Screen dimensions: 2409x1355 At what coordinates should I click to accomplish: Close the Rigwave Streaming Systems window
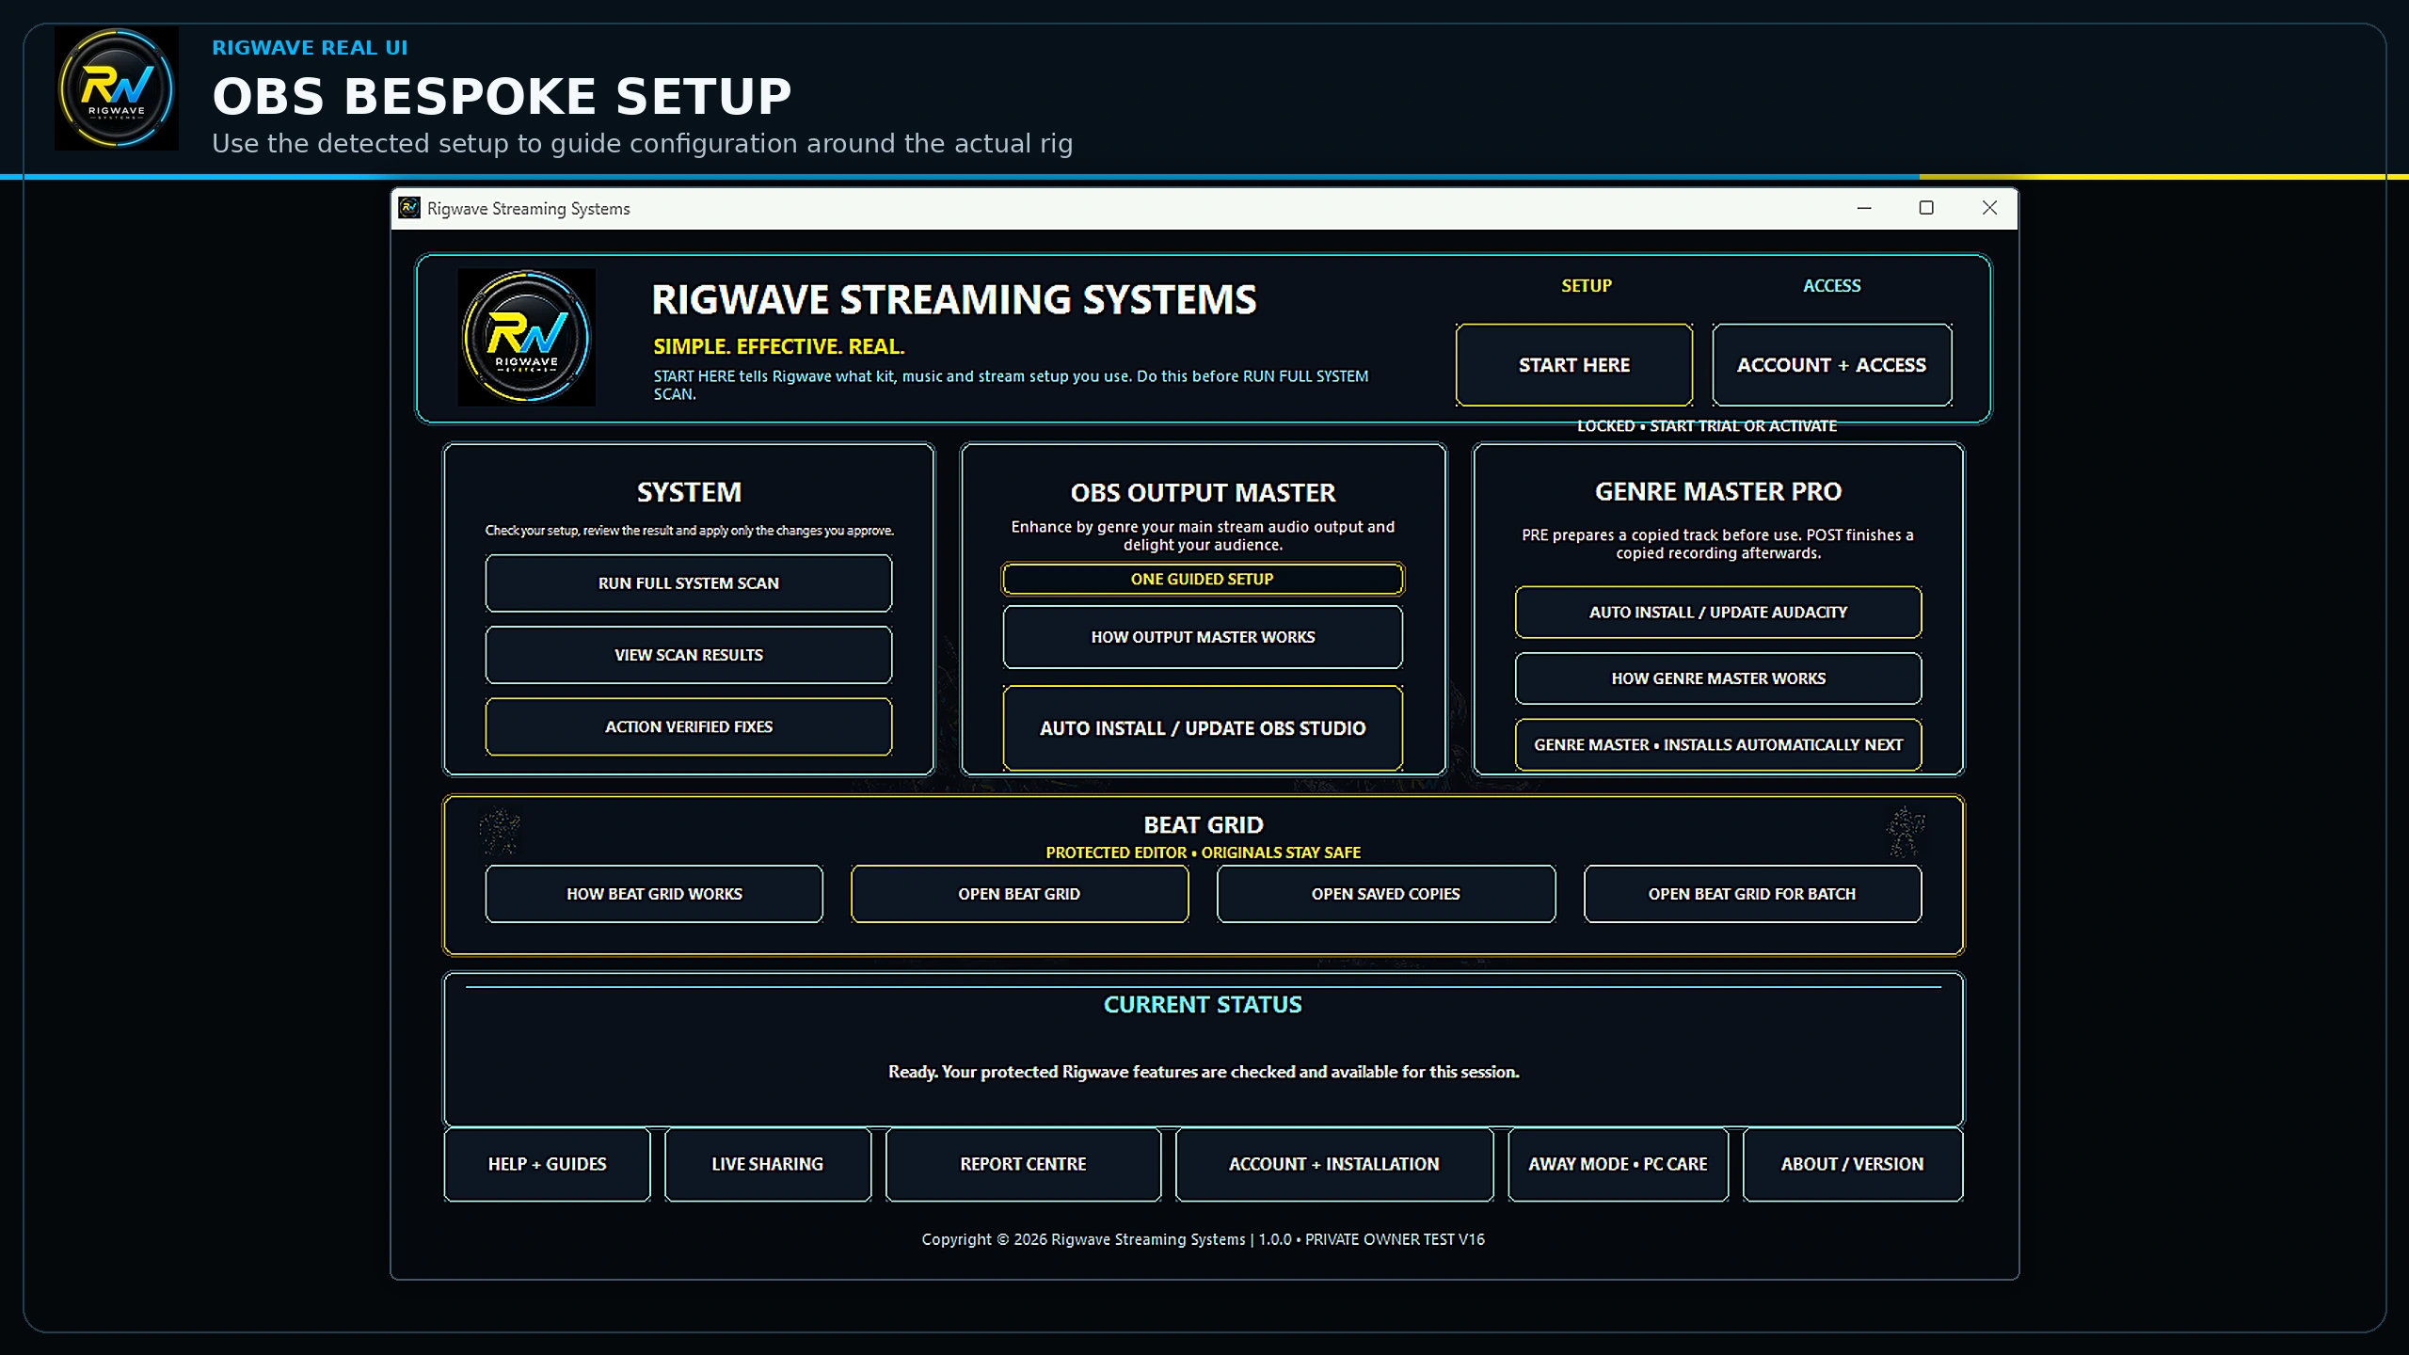(1989, 208)
